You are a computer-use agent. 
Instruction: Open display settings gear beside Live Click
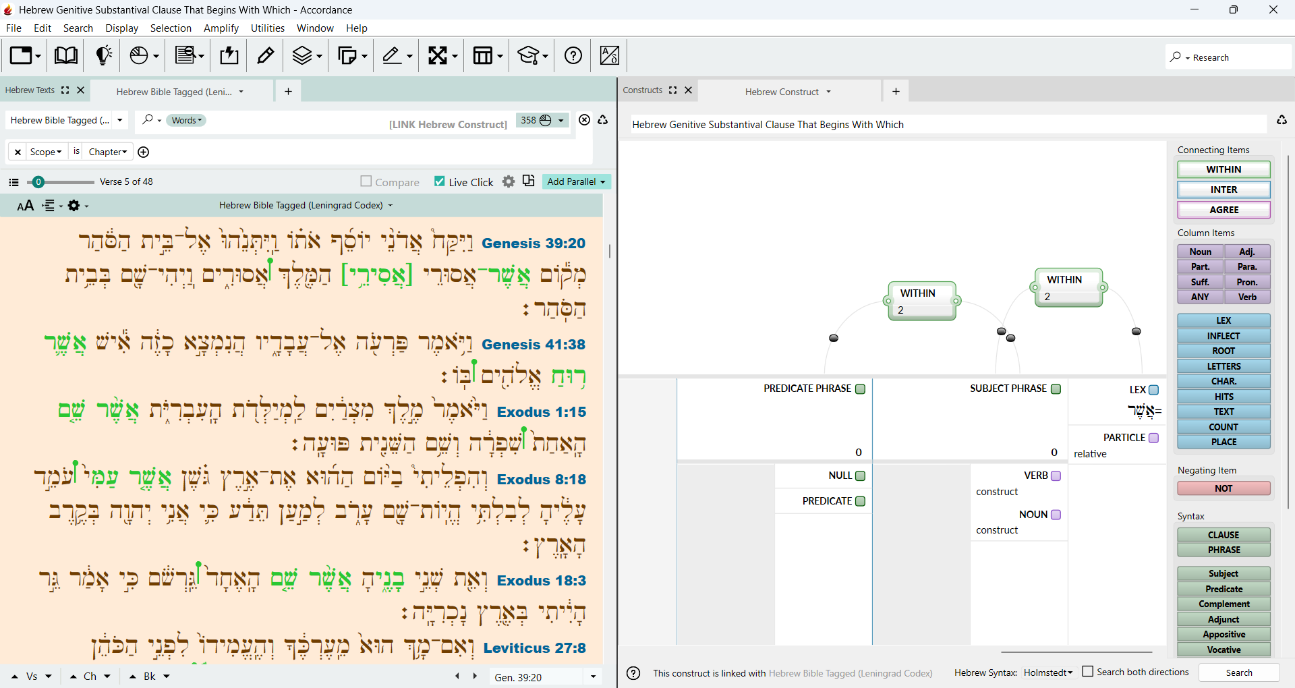[509, 181]
